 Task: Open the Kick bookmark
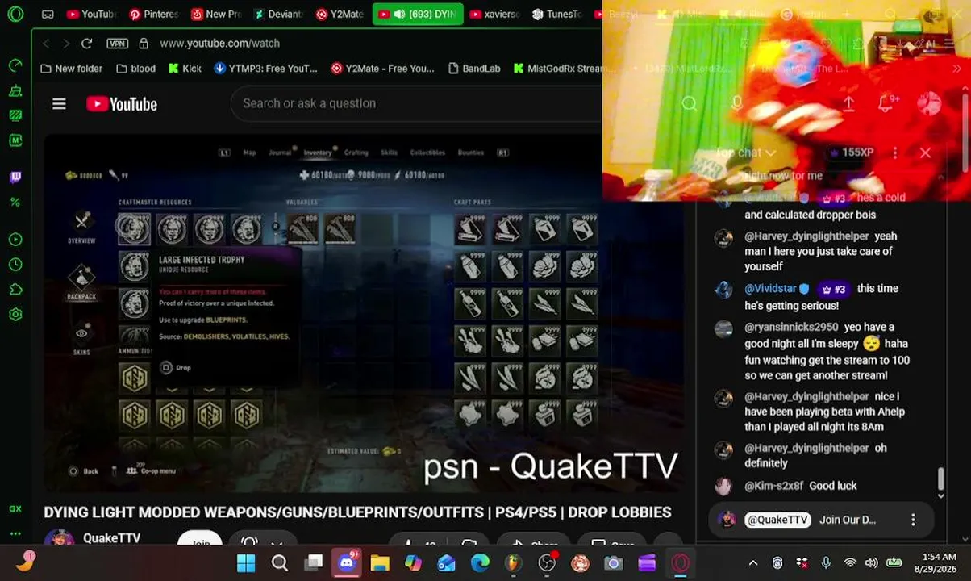coord(185,69)
